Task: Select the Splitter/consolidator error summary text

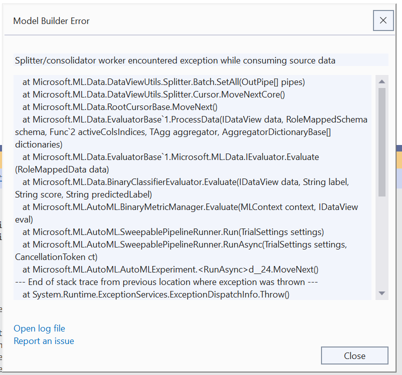Action: point(174,60)
